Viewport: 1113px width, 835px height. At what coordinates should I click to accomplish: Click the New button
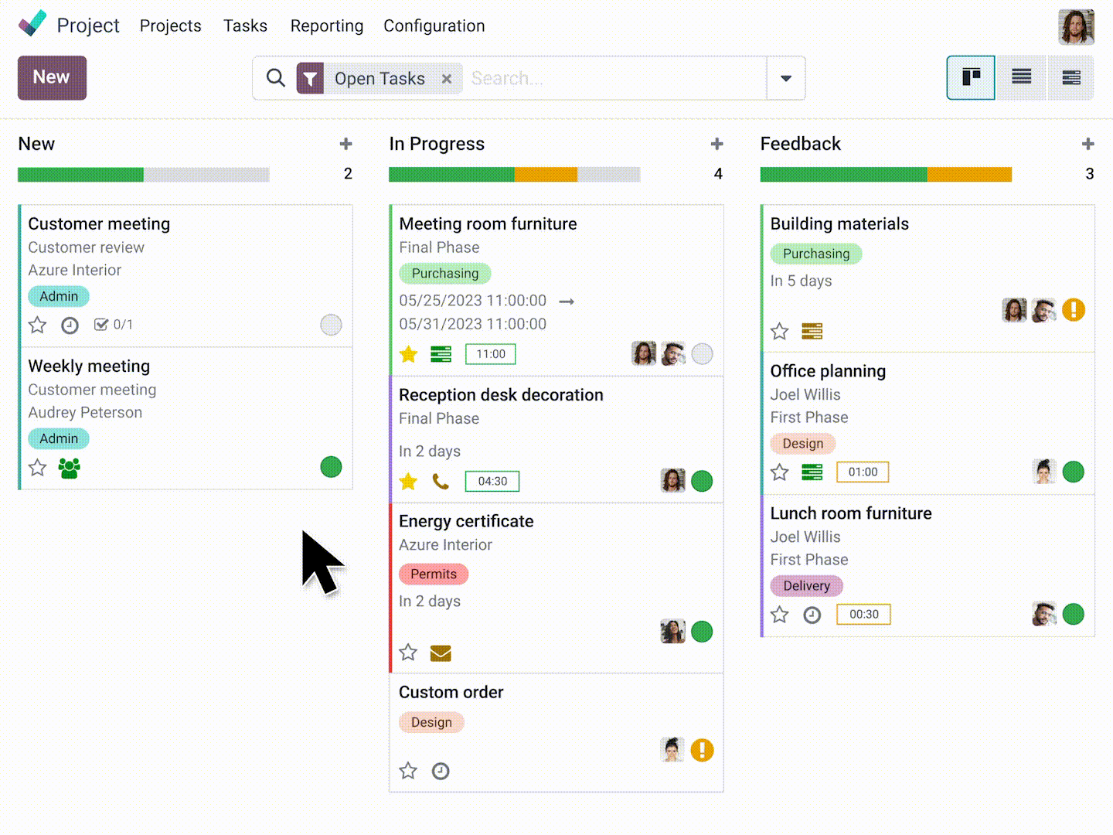point(52,77)
